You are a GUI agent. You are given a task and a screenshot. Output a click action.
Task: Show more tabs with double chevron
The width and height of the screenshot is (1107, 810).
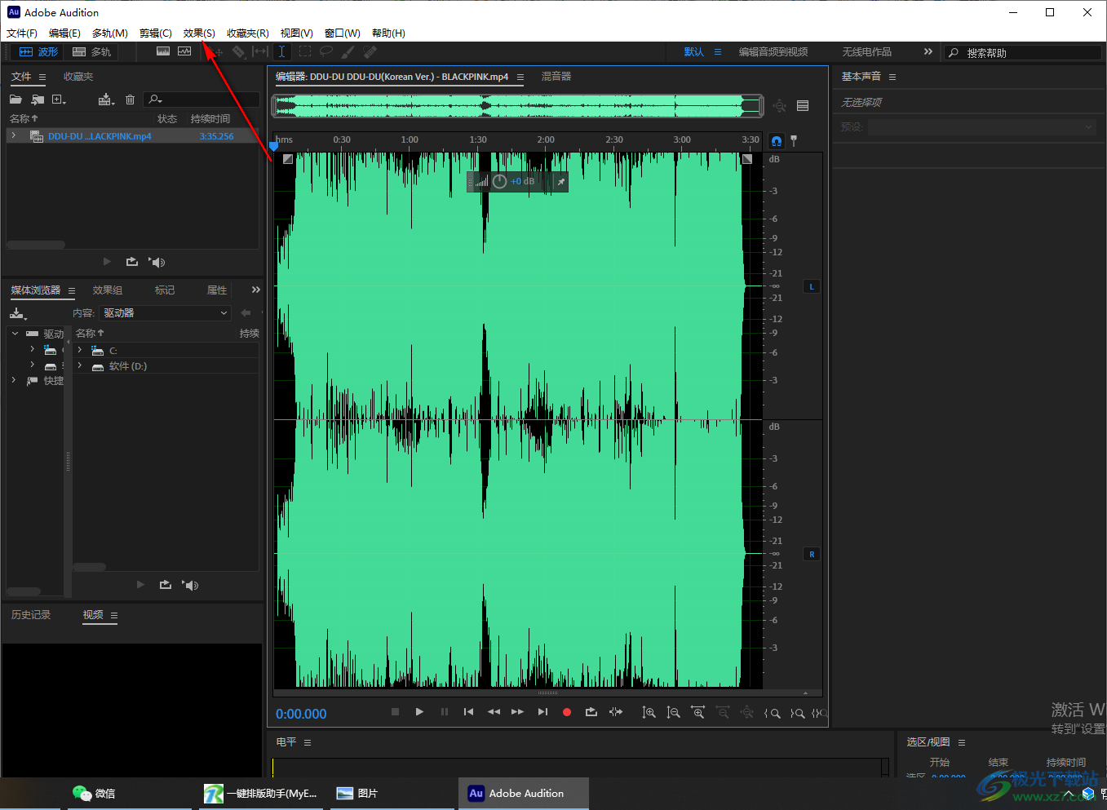pyautogui.click(x=256, y=290)
